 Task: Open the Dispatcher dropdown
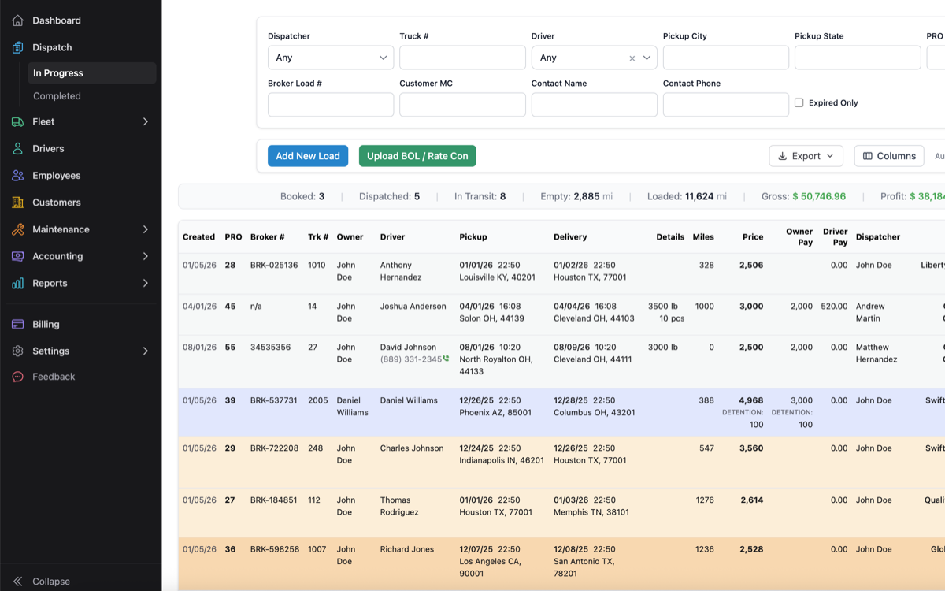(x=331, y=58)
